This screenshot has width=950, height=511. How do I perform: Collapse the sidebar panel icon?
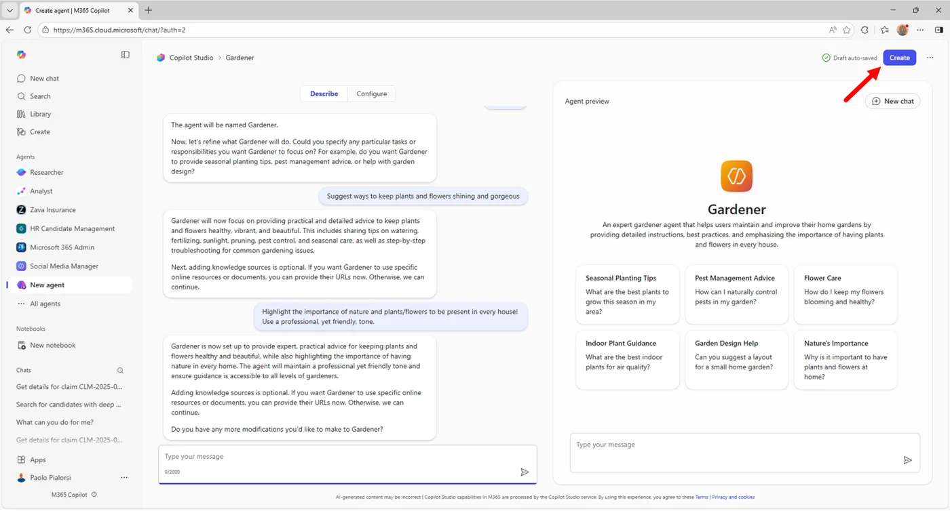pos(125,55)
